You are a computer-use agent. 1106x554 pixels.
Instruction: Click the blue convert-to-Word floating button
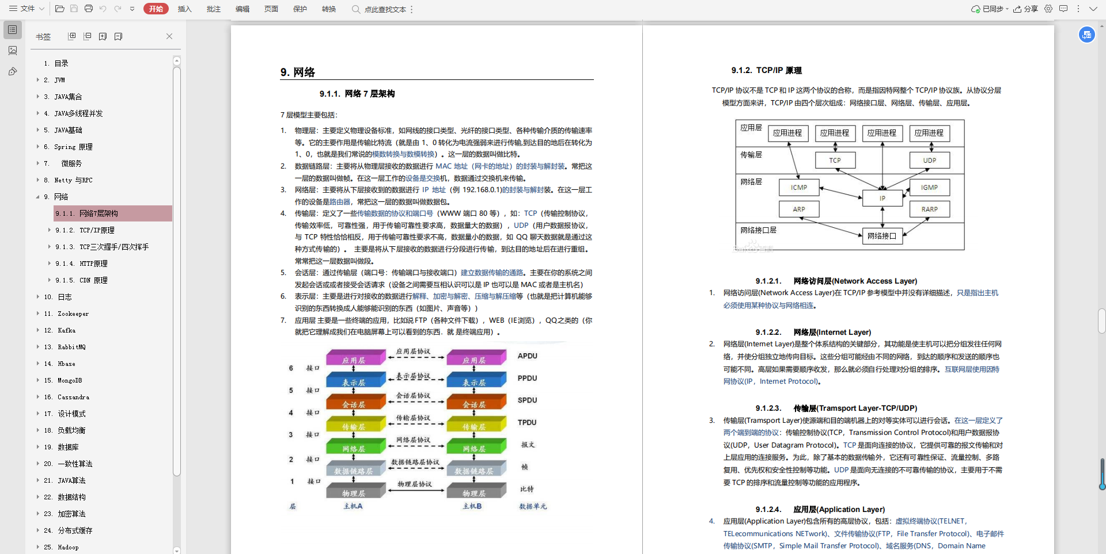click(x=1087, y=35)
